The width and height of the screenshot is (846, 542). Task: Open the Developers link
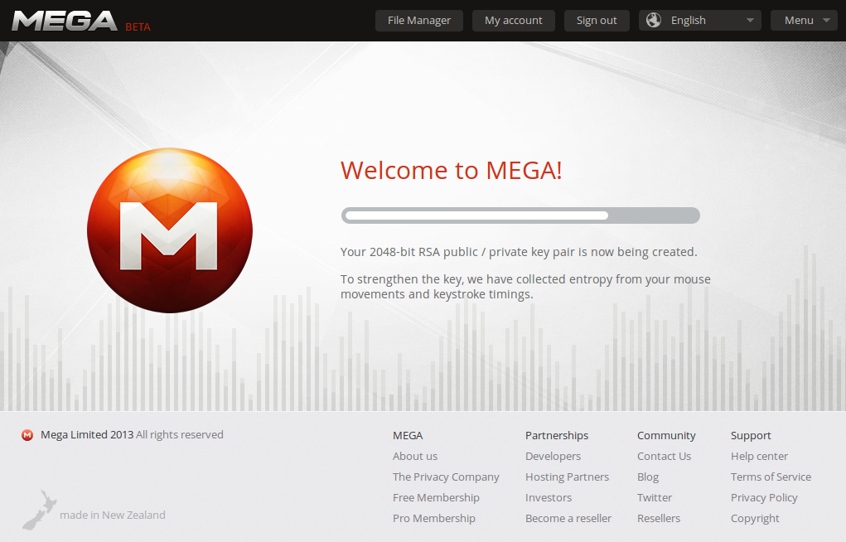[553, 456]
